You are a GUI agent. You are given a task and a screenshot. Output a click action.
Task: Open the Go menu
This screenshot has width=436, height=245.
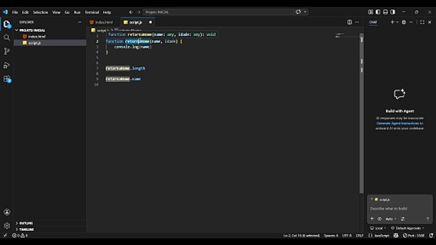click(67, 12)
